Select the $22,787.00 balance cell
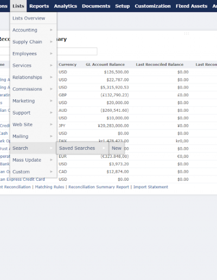The image size is (217, 280). click(x=118, y=80)
